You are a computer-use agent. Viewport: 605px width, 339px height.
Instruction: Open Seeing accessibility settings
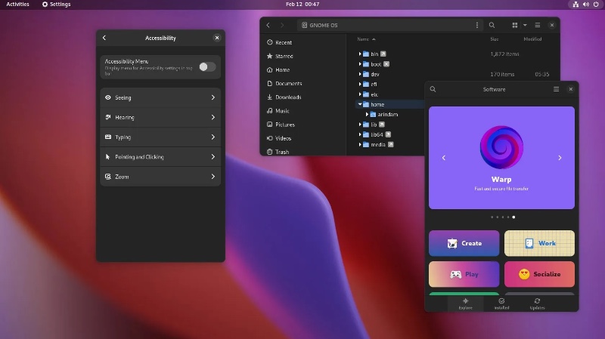[160, 97]
